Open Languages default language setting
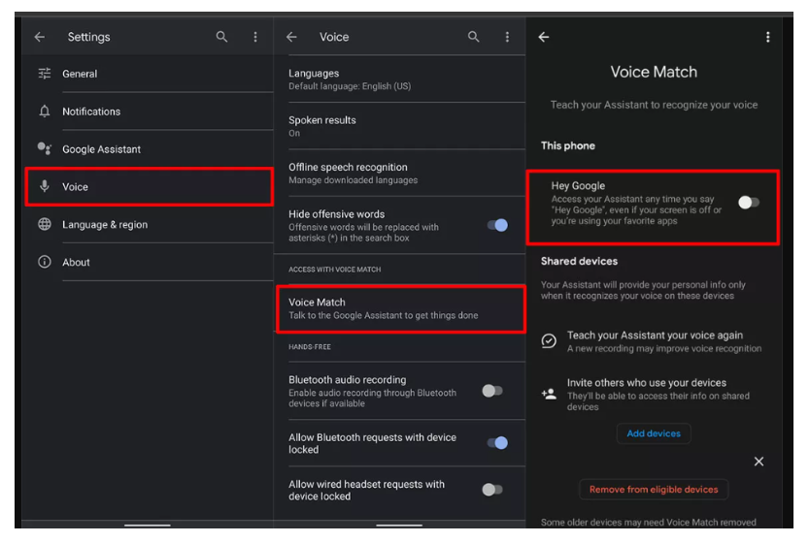Image resolution: width=810 pixels, height=543 pixels. pos(400,80)
